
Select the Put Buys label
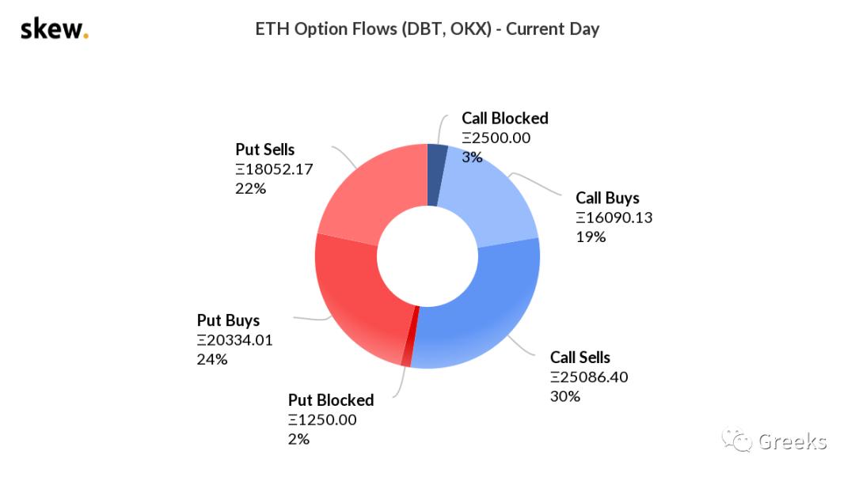click(x=228, y=320)
